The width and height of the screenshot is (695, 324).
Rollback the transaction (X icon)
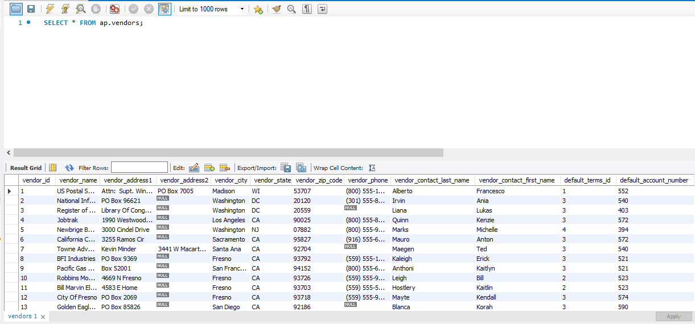pyautogui.click(x=149, y=9)
